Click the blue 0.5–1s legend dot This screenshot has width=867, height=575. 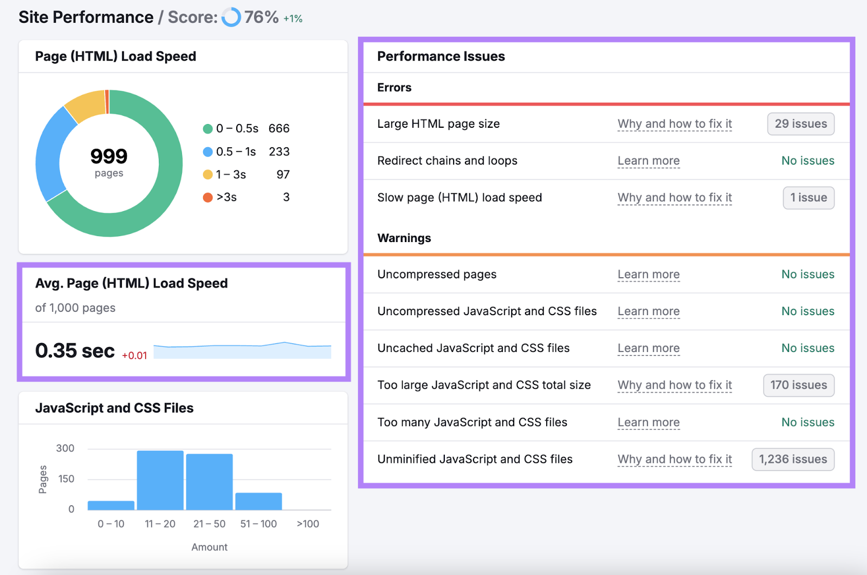point(208,152)
